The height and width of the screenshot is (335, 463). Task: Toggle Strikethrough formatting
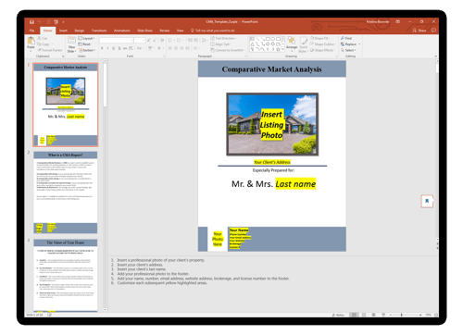tap(125, 48)
